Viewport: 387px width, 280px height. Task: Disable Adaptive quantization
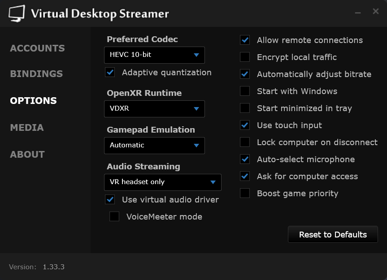(x=109, y=72)
